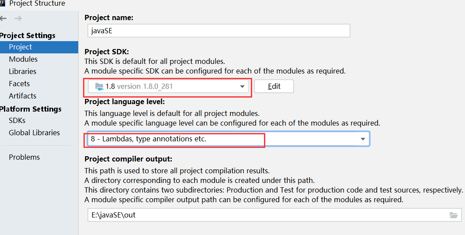The image size is (465, 235).
Task: Browse for compiler output folder
Action: pos(453,215)
